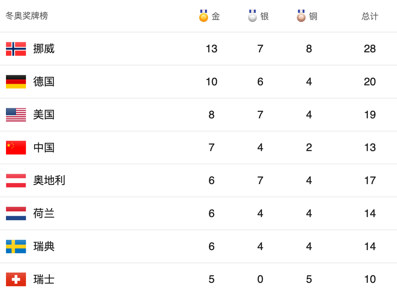This screenshot has height=291, width=397.
Task: Click Germany's gold count 10
Action: pyautogui.click(x=211, y=82)
